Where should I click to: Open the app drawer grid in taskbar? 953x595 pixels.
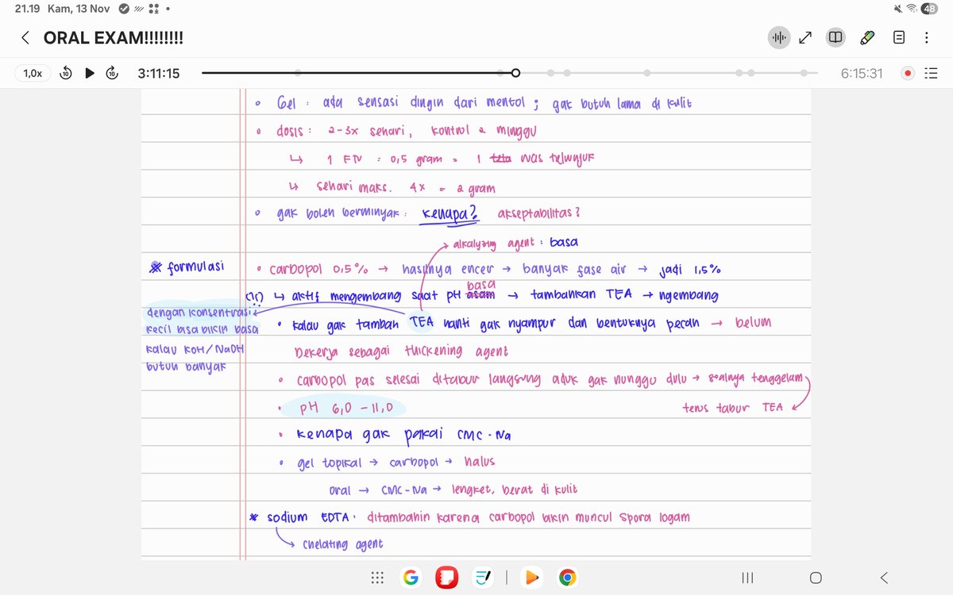click(x=378, y=578)
